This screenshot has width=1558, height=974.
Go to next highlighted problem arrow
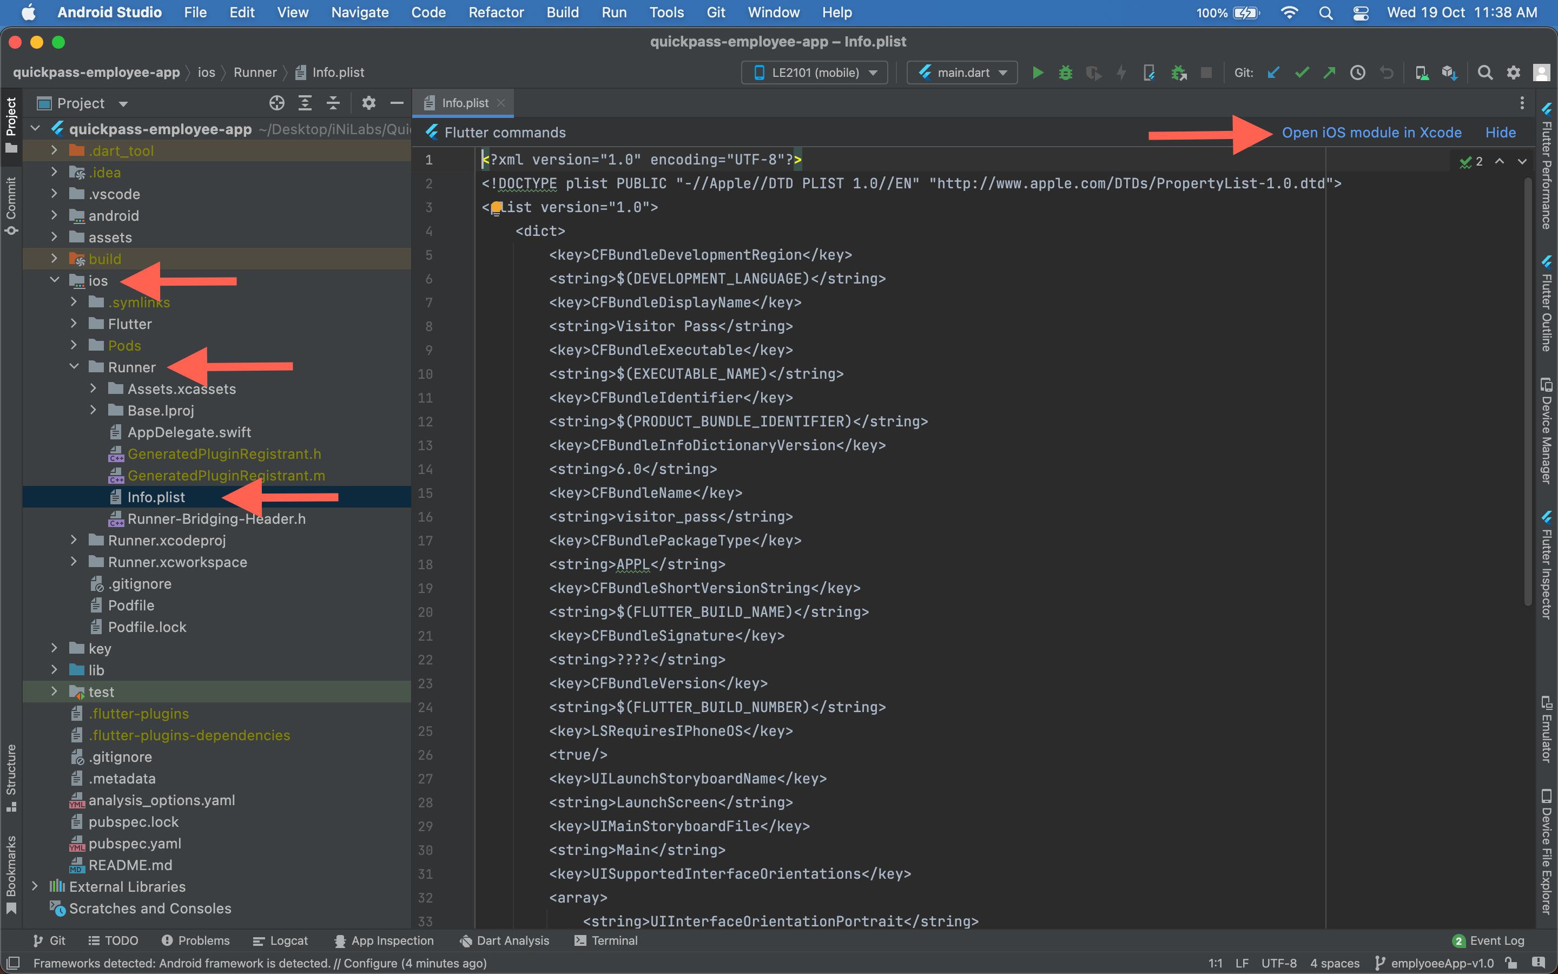click(1522, 161)
